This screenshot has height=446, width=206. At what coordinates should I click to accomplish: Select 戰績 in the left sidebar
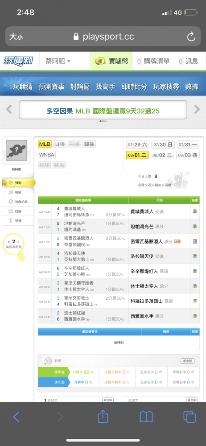18,192
